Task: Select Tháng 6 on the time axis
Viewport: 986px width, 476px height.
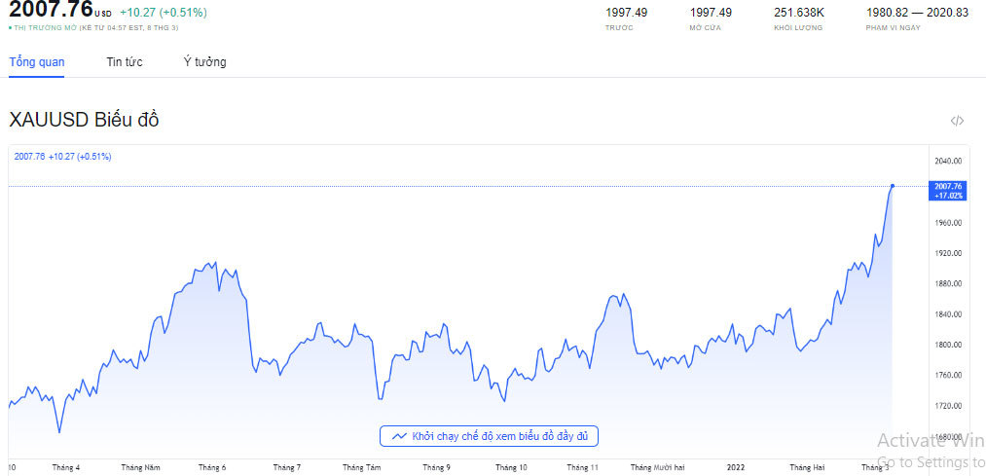Action: [211, 468]
